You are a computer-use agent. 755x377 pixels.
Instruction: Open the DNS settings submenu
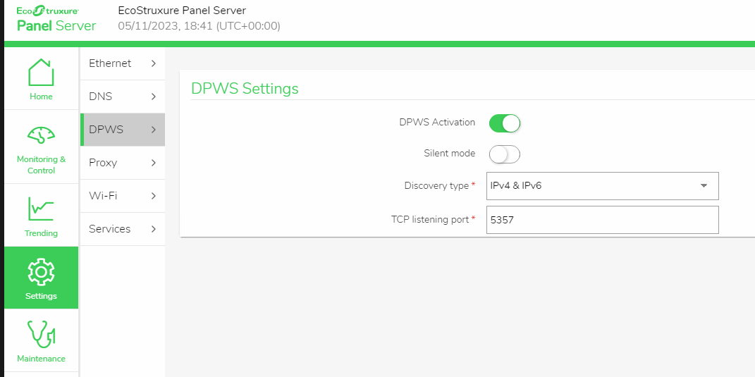123,97
